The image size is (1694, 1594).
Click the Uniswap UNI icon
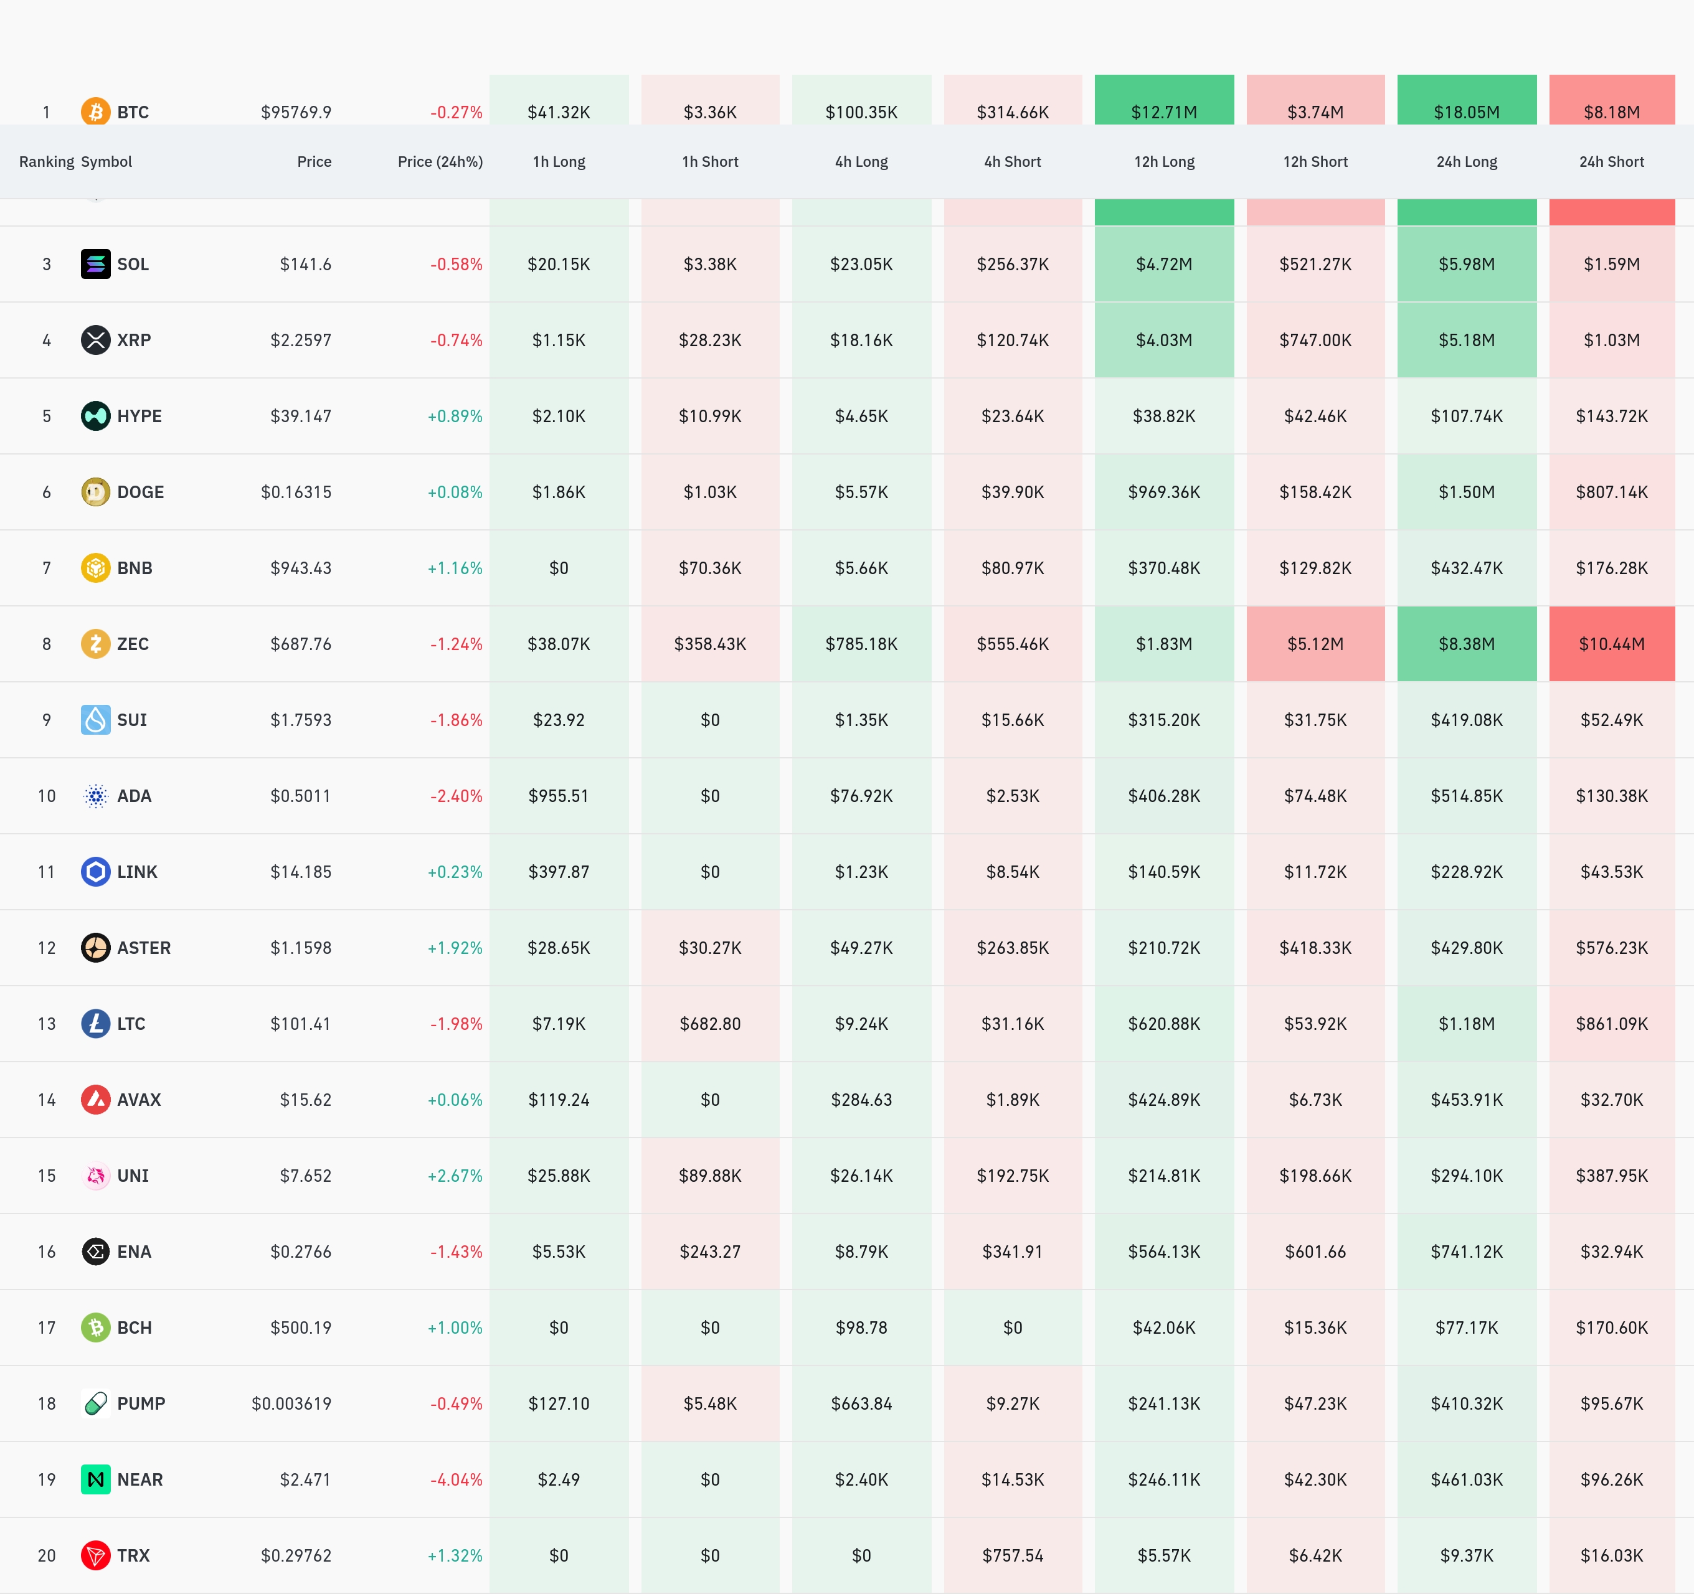pos(95,1176)
